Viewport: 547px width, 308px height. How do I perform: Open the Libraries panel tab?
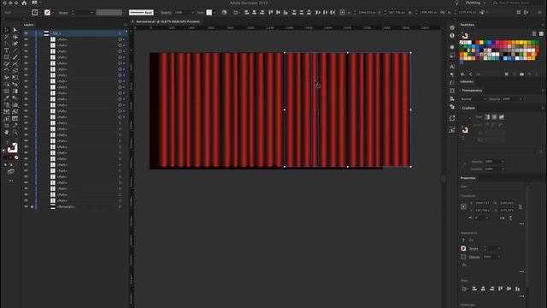(467, 82)
